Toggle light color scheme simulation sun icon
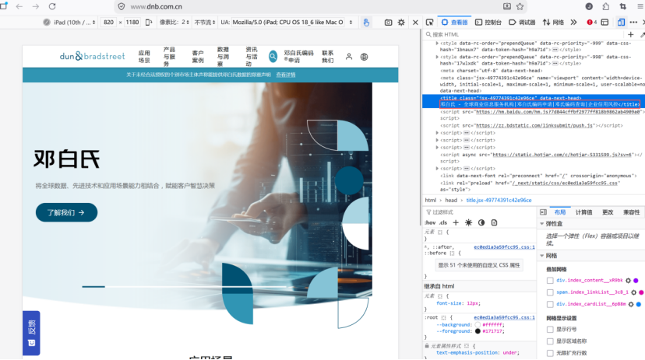This screenshot has width=645, height=360. (x=468, y=222)
